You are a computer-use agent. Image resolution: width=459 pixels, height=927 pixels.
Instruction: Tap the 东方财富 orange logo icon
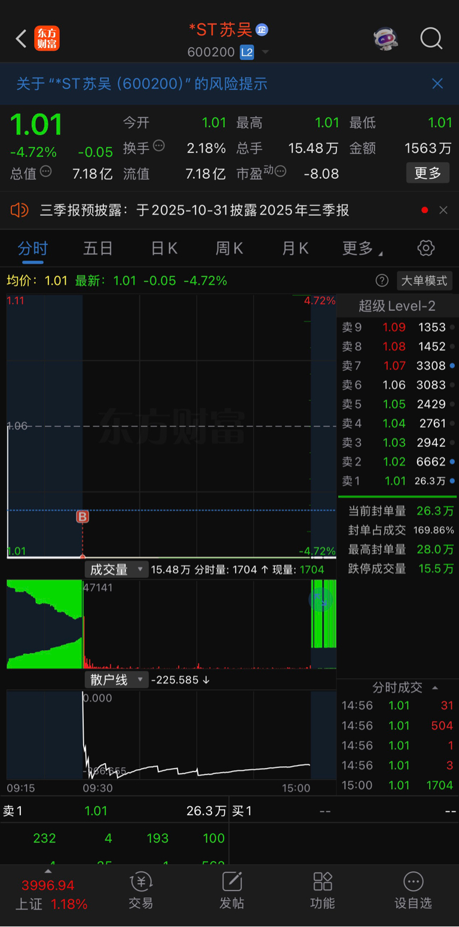point(47,39)
